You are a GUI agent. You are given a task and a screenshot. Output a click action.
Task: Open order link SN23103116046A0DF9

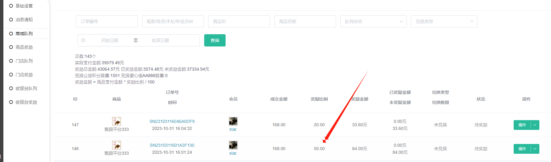point(172,121)
